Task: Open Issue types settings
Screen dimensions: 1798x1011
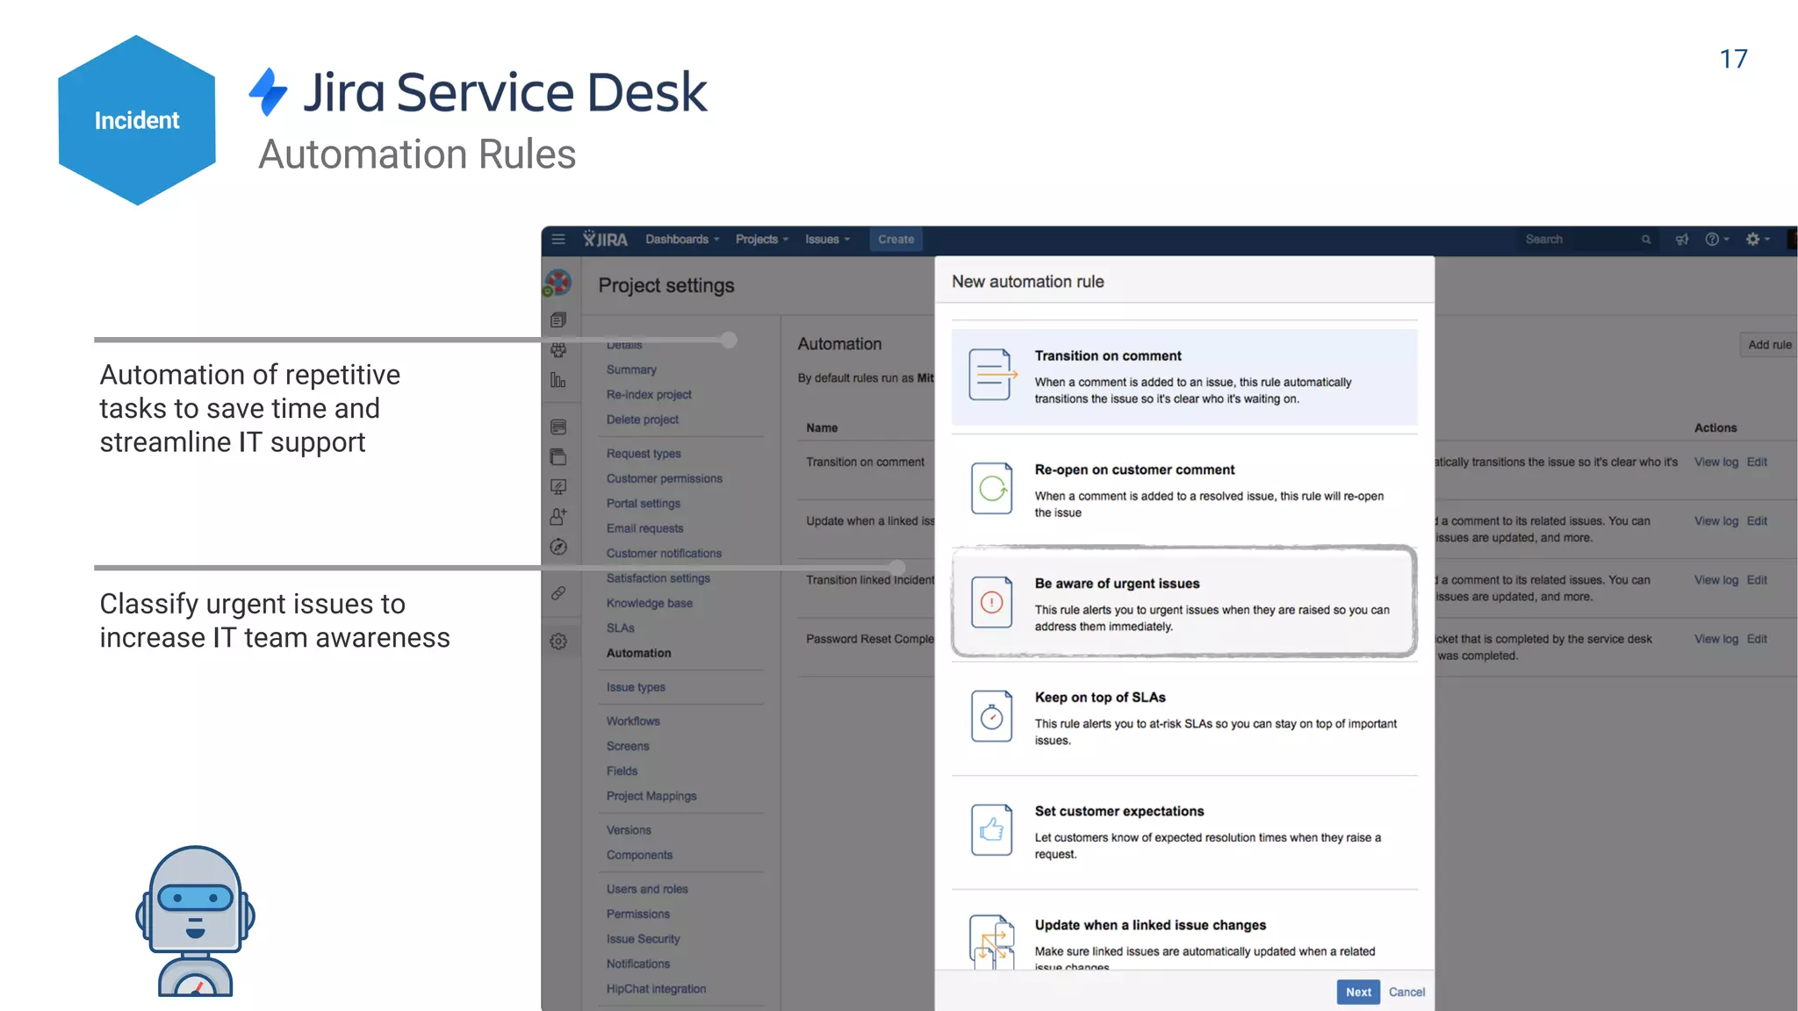Action: pyautogui.click(x=636, y=687)
